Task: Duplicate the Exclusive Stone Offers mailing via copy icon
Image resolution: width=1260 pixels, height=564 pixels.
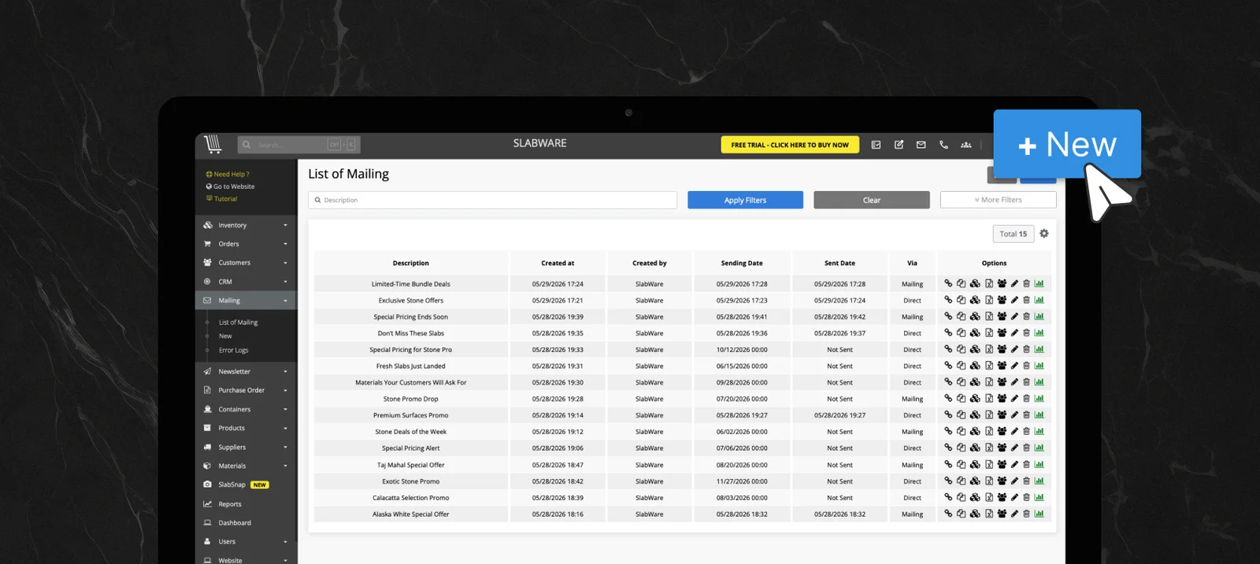Action: tap(962, 300)
